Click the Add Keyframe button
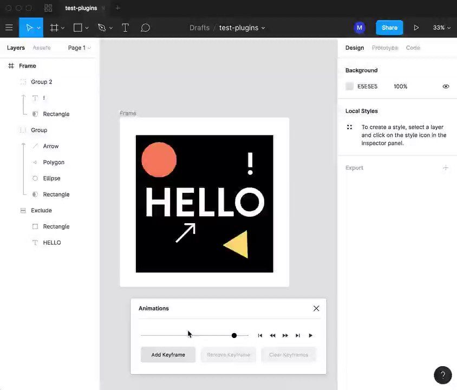This screenshot has width=457, height=390. (x=168, y=355)
